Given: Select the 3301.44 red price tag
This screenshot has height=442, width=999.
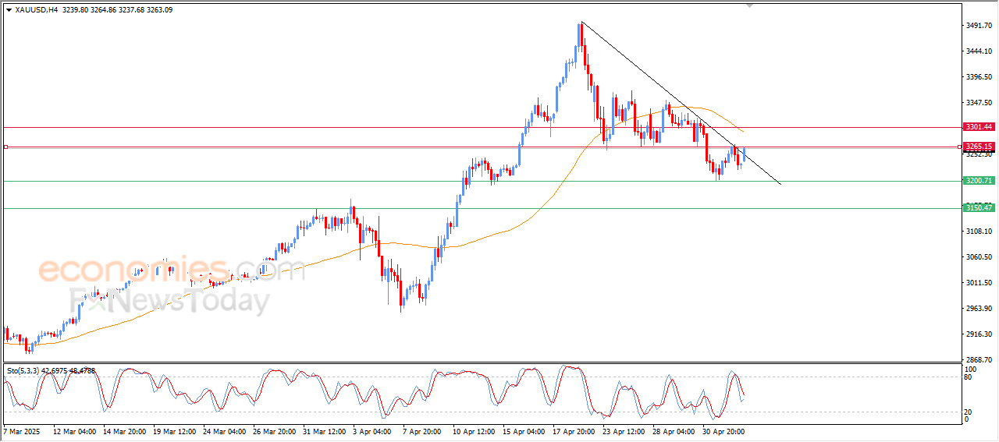Looking at the screenshot, I should (x=978, y=126).
